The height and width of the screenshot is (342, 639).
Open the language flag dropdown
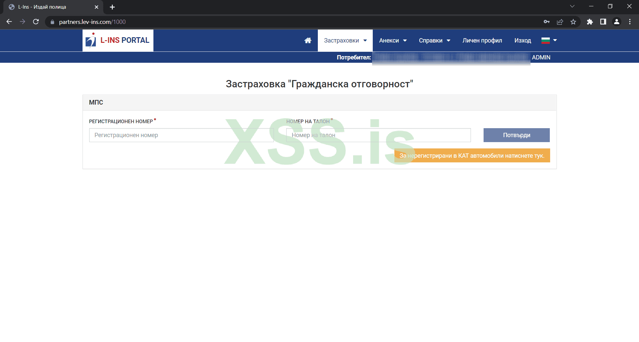coord(549,41)
